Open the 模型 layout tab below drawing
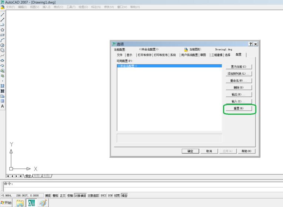Image resolution: width=283 pixels, height=207 pixels. coord(28,176)
